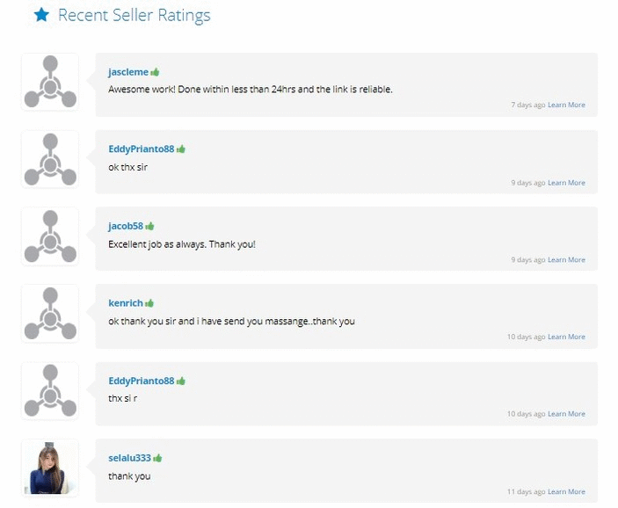Click the thumbs-up icon next to kenrich
Image resolution: width=618 pixels, height=508 pixels.
(149, 303)
